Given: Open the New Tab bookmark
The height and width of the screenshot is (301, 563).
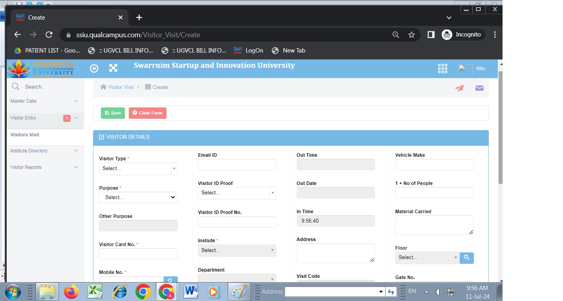Looking at the screenshot, I should [289, 51].
